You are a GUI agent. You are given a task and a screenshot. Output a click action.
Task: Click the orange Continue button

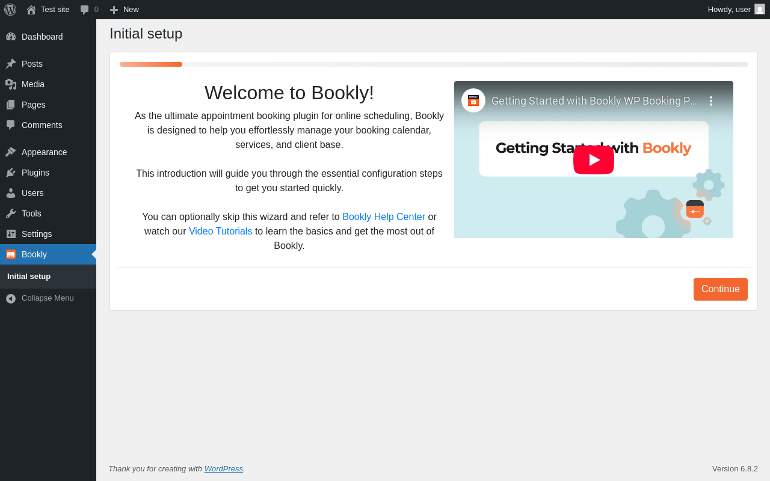coord(721,289)
